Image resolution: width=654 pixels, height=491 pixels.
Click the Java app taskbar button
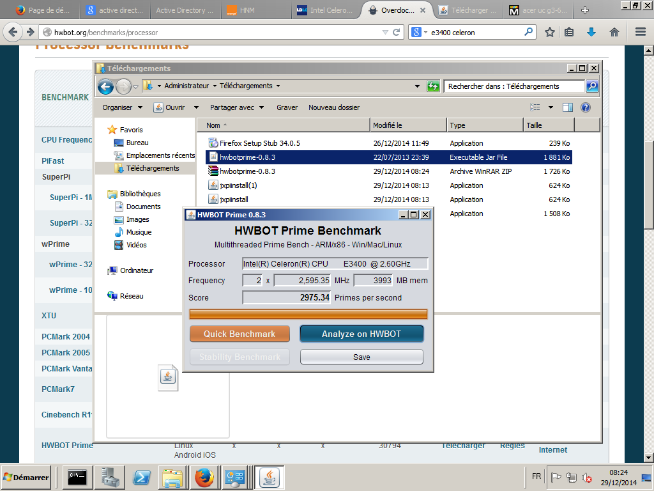(x=270, y=478)
